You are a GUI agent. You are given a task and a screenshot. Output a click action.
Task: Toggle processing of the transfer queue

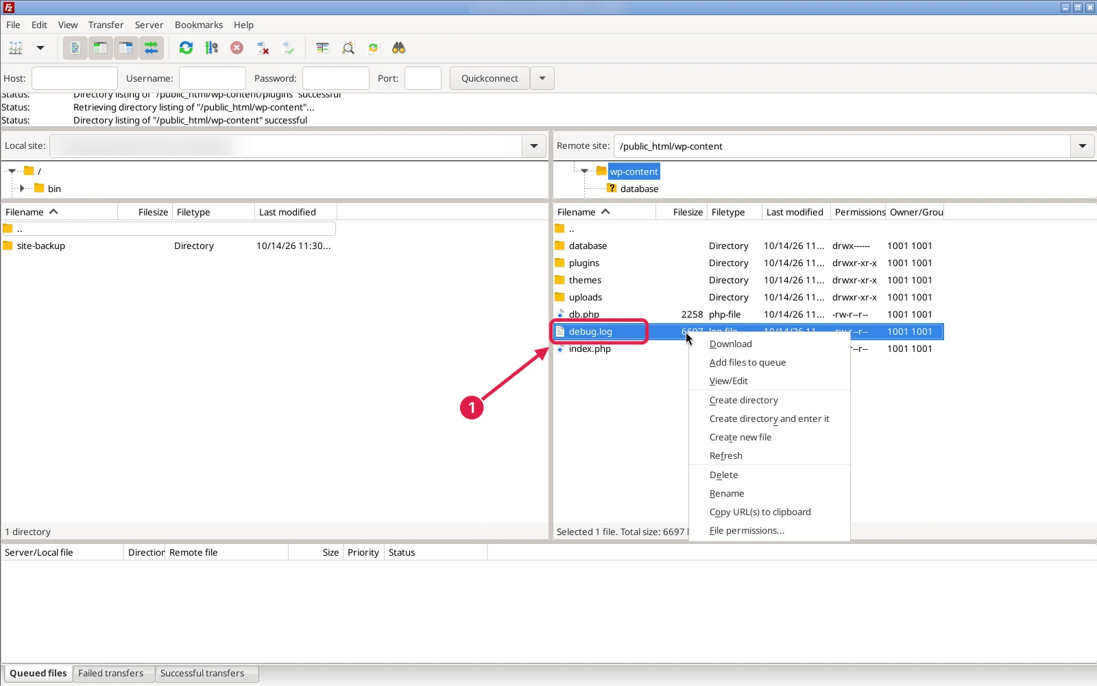211,48
